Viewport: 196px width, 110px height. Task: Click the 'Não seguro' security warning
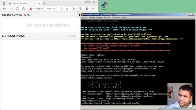click(x=36, y=9)
